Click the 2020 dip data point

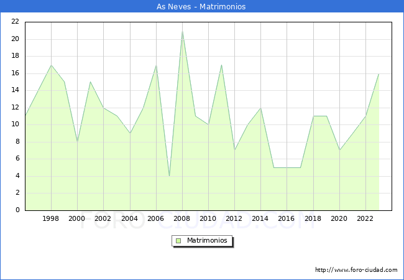point(339,150)
